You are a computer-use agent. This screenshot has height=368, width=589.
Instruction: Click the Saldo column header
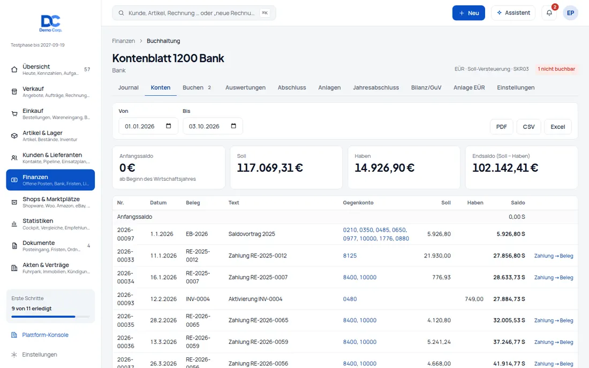518,203
